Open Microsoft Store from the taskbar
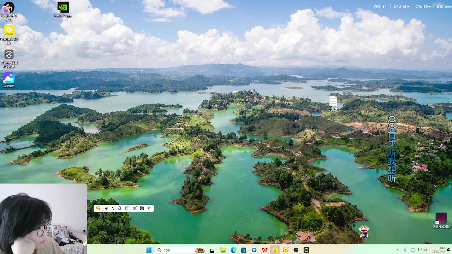The width and height of the screenshot is (452, 254). pos(244,250)
